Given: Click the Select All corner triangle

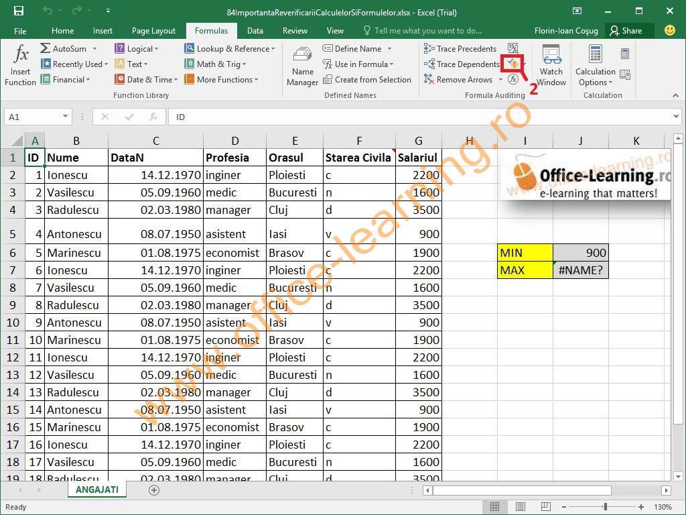Looking at the screenshot, I should pos(16,141).
